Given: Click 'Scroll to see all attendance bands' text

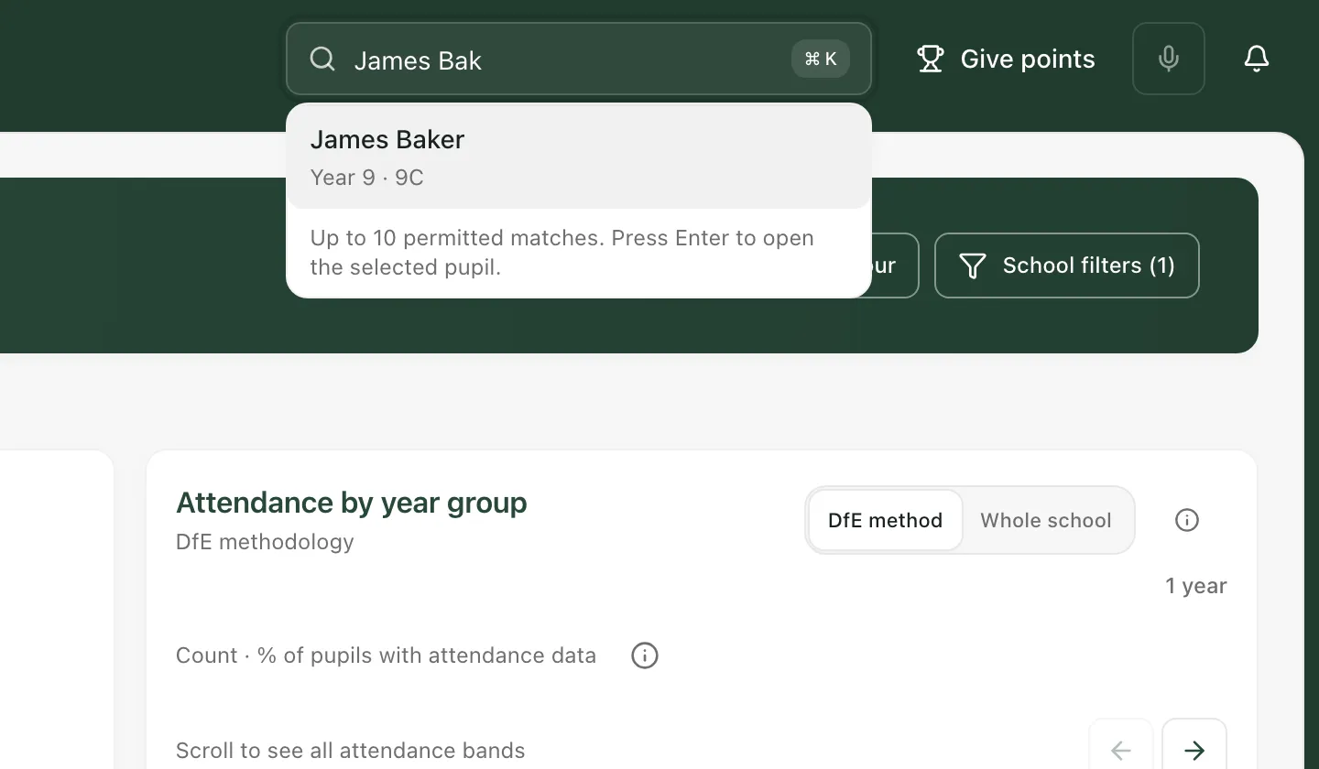Looking at the screenshot, I should tap(351, 751).
